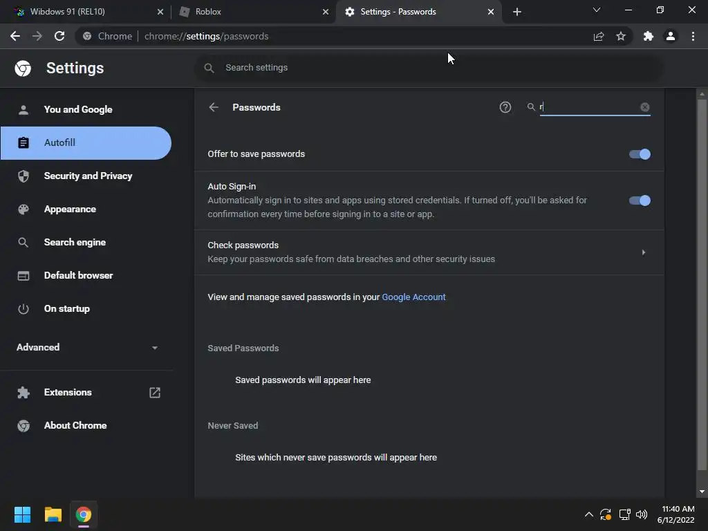
Task: Toggle the Auto Sign-in switch
Action: click(x=640, y=201)
